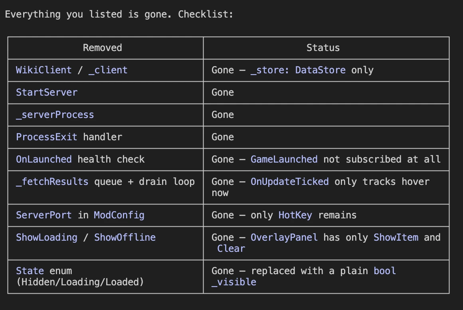463x310 pixels.
Task: Click the OnUpdateTicked code link
Action: click(x=290, y=182)
